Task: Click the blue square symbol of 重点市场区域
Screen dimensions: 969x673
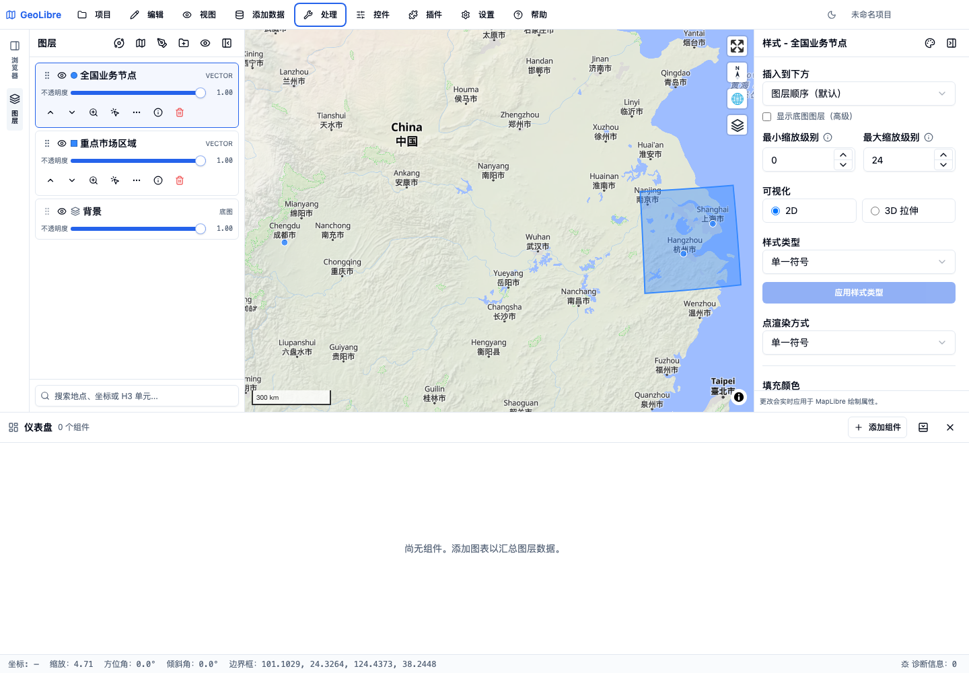Action: click(x=74, y=143)
